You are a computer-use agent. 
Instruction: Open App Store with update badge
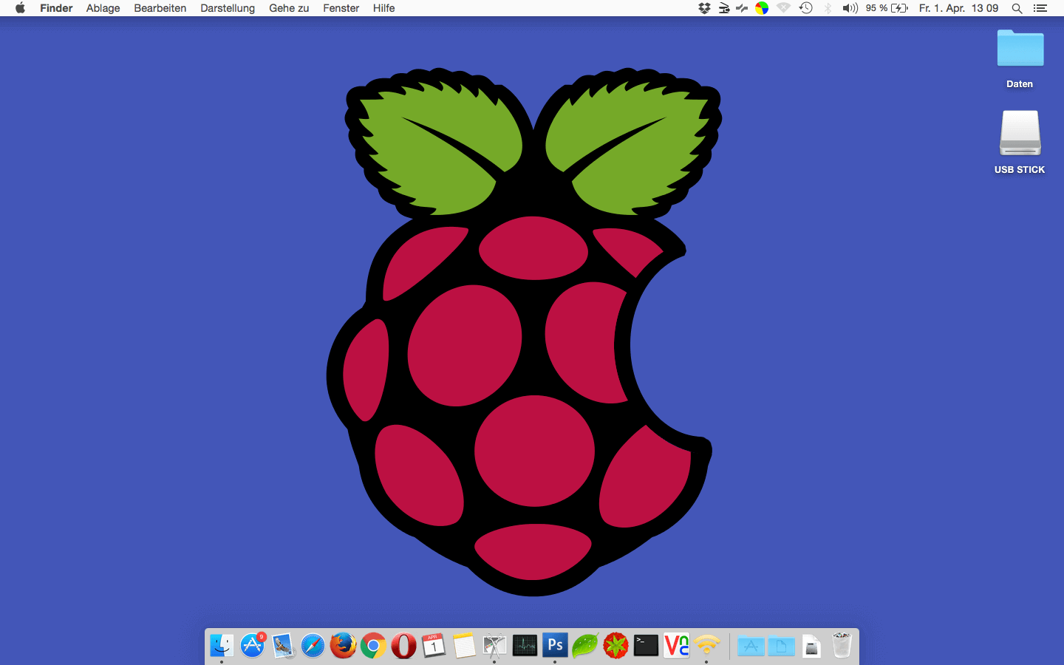[x=252, y=646]
